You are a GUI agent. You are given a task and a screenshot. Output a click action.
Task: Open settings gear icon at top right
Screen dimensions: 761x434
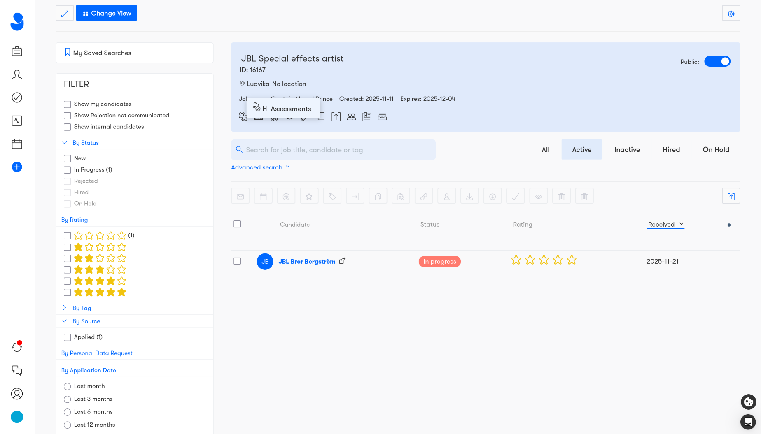coord(731,14)
